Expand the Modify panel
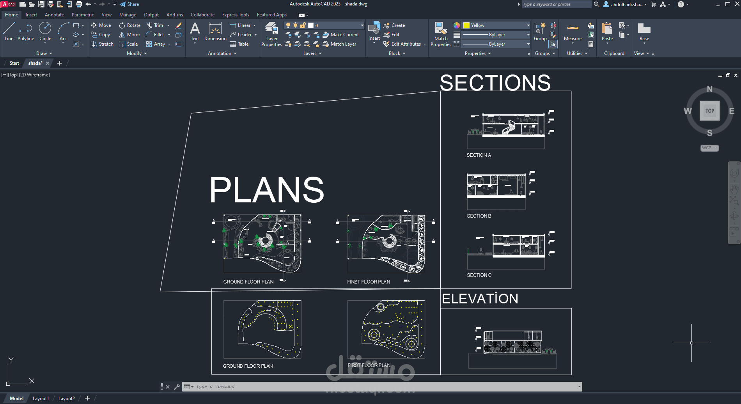The height and width of the screenshot is (404, 741). [x=136, y=53]
